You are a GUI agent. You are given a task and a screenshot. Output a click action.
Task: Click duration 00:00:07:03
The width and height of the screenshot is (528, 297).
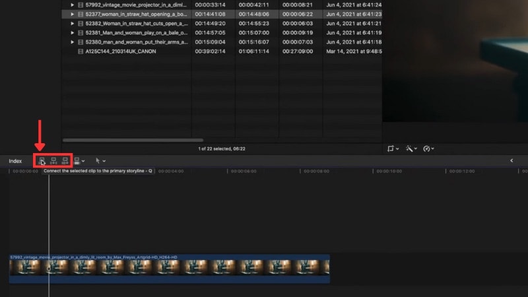click(298, 42)
